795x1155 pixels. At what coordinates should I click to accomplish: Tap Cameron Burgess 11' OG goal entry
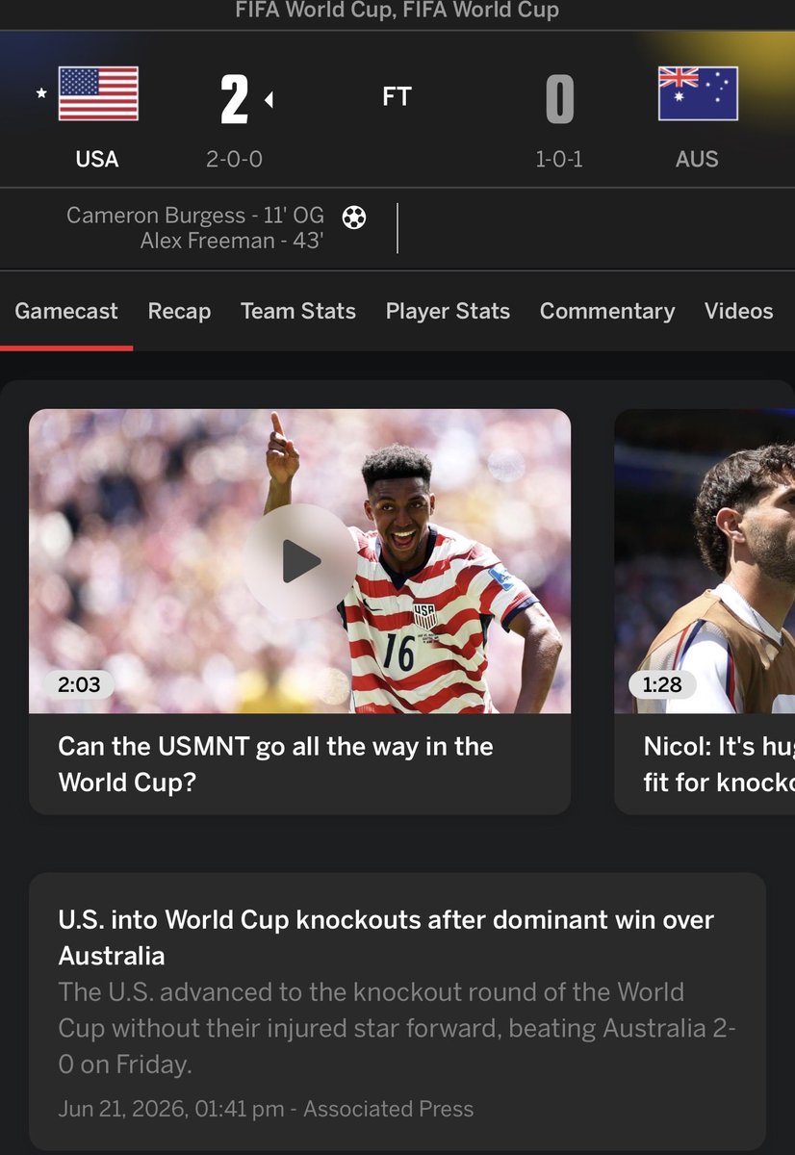pyautogui.click(x=195, y=215)
